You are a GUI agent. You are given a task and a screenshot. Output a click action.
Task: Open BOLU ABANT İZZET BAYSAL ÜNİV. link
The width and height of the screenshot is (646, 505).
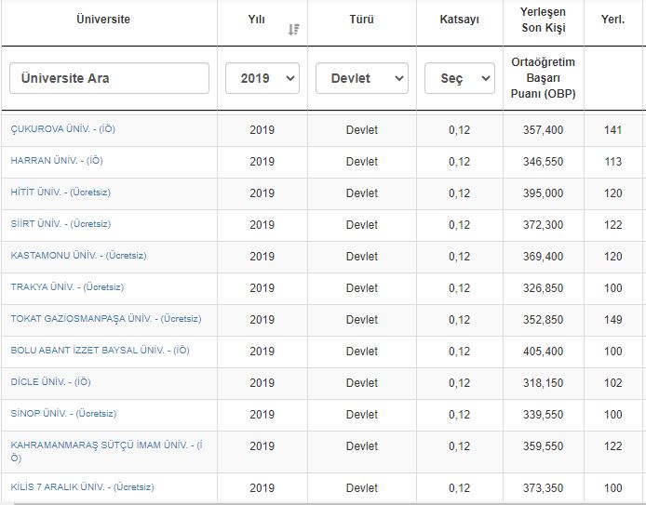pos(100,351)
